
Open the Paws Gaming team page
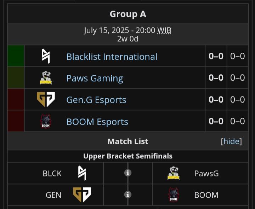coord(95,78)
